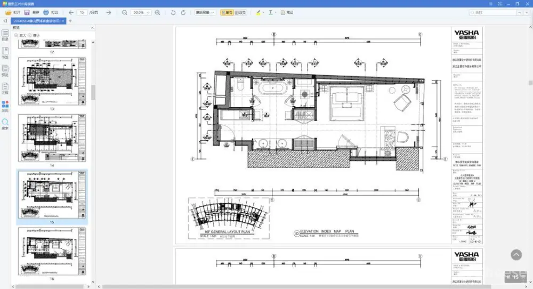
Task: Select the page 13 thumbnail
Action: tap(52, 81)
